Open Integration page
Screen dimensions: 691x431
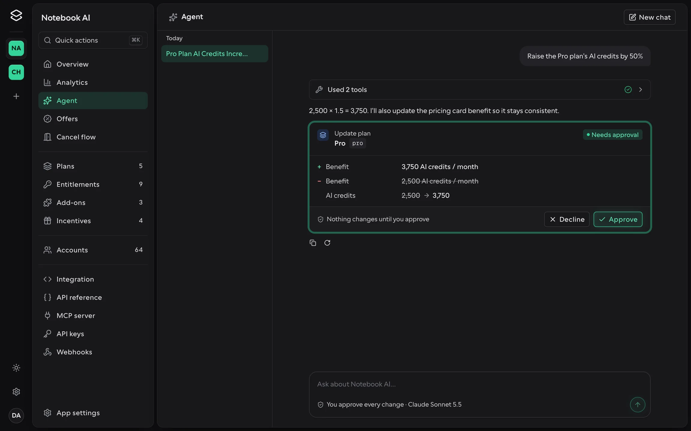[93, 279]
